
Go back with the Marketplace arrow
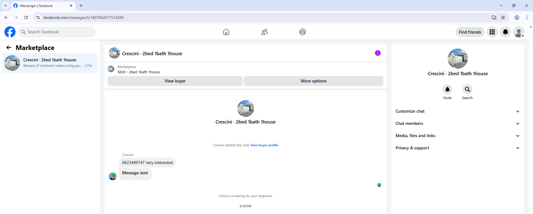tap(9, 47)
